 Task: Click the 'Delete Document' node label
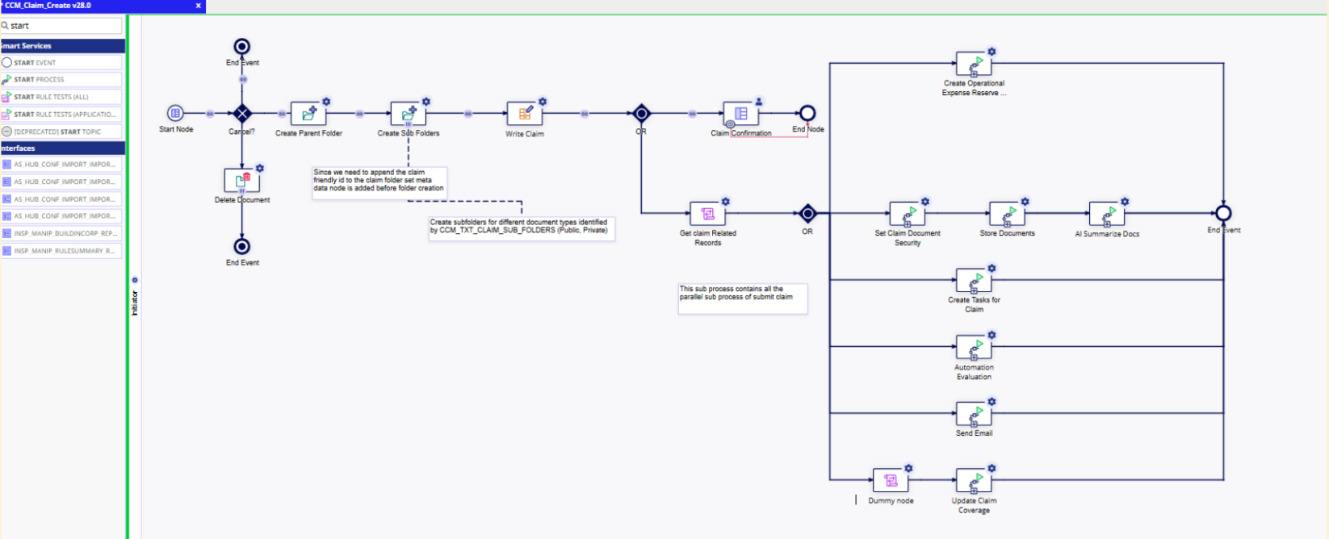(242, 200)
